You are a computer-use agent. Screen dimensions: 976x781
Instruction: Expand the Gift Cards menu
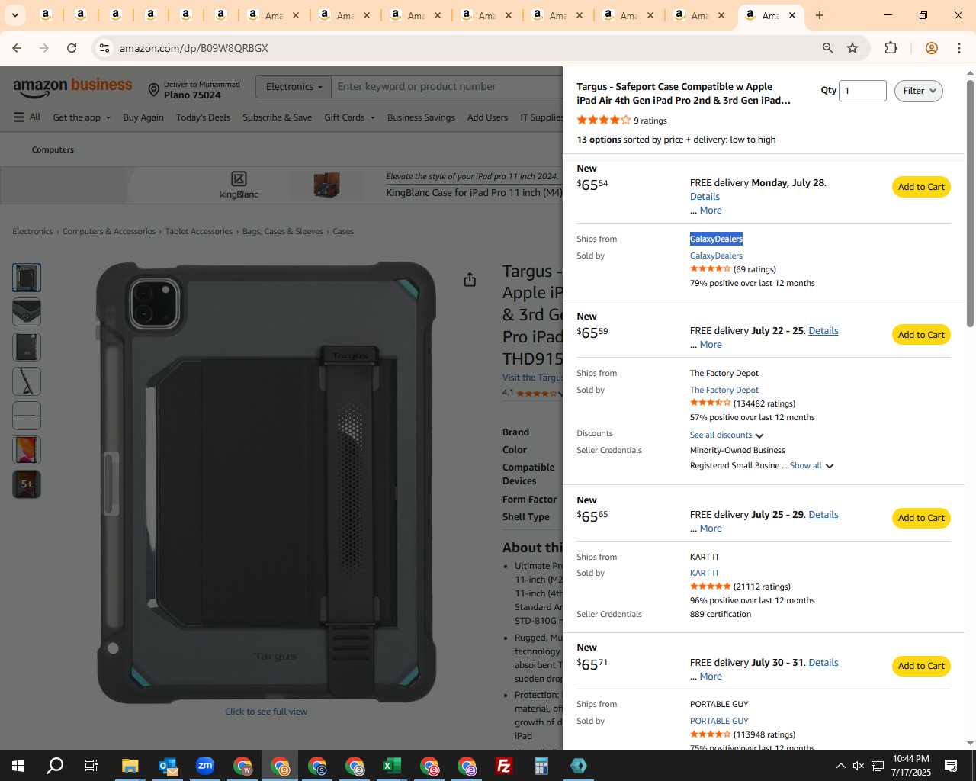pyautogui.click(x=350, y=117)
